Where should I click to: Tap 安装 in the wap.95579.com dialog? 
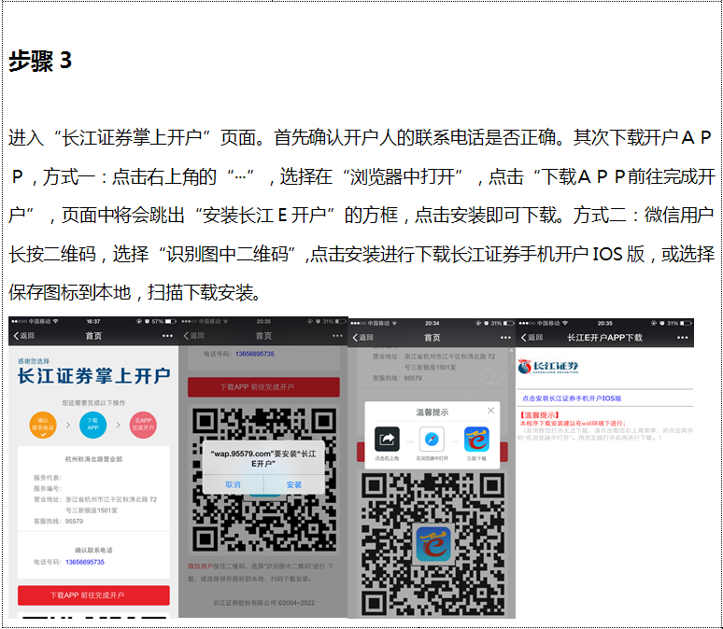click(293, 484)
